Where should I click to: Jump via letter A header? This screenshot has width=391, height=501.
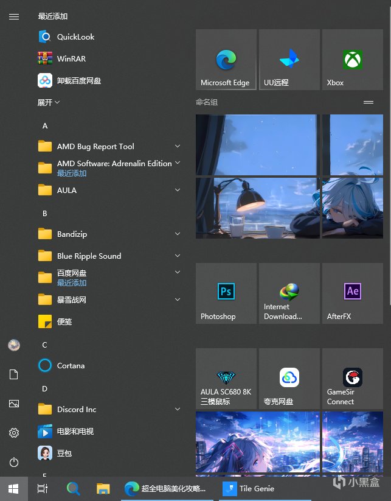point(45,126)
